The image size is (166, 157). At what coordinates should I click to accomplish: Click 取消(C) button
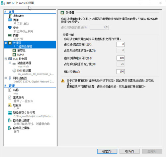(129, 151)
